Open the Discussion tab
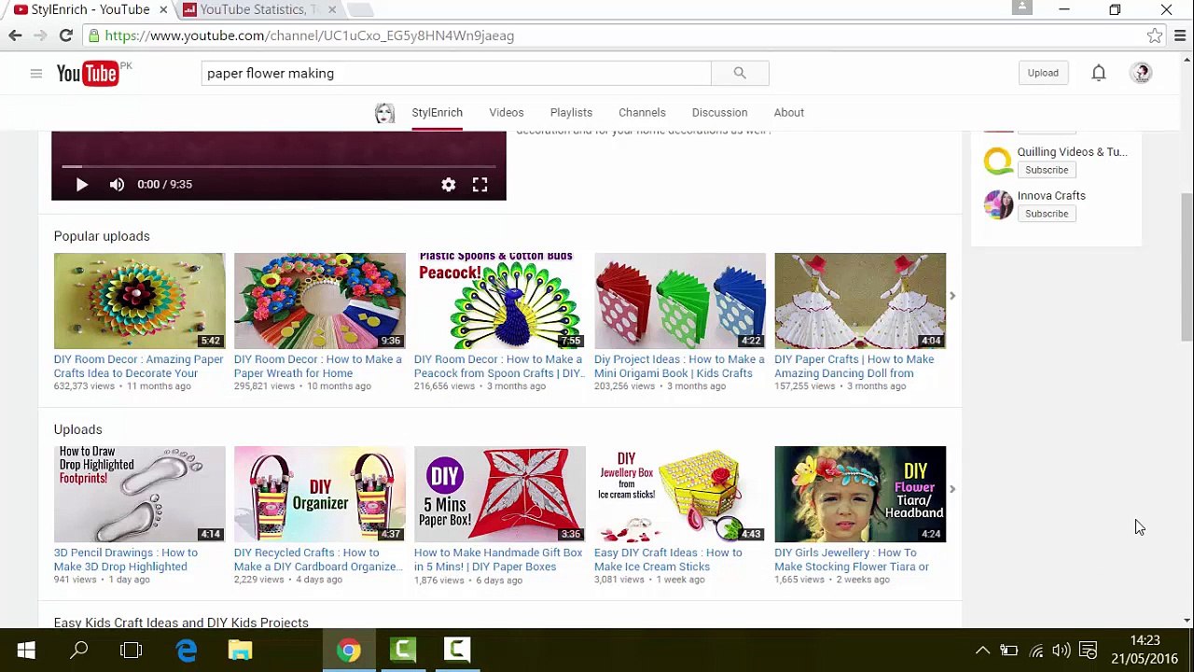 click(719, 112)
